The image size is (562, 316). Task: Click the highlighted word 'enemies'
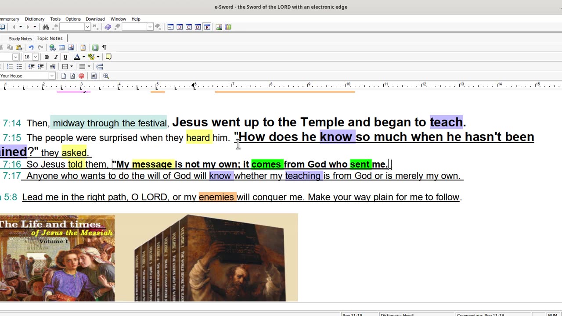tap(216, 197)
